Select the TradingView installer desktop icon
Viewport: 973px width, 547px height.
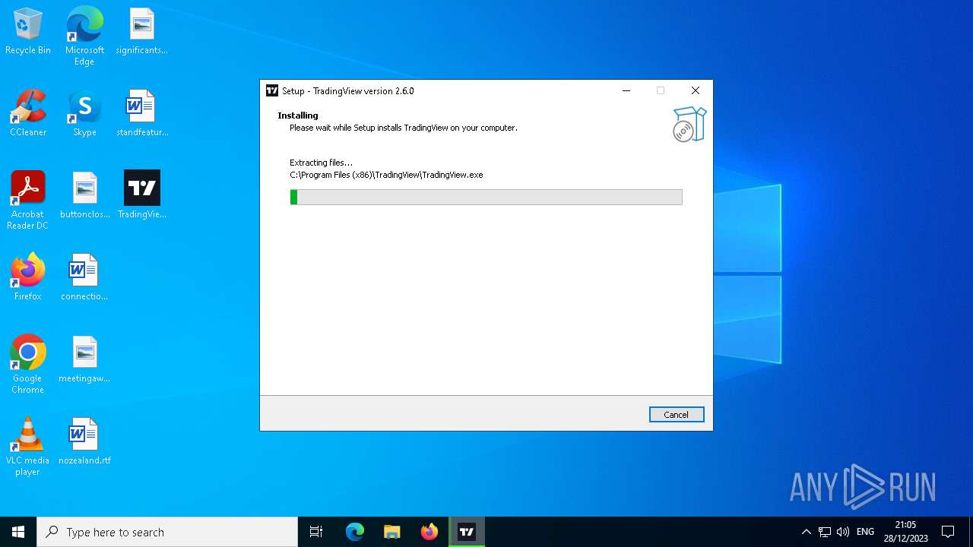point(141,195)
